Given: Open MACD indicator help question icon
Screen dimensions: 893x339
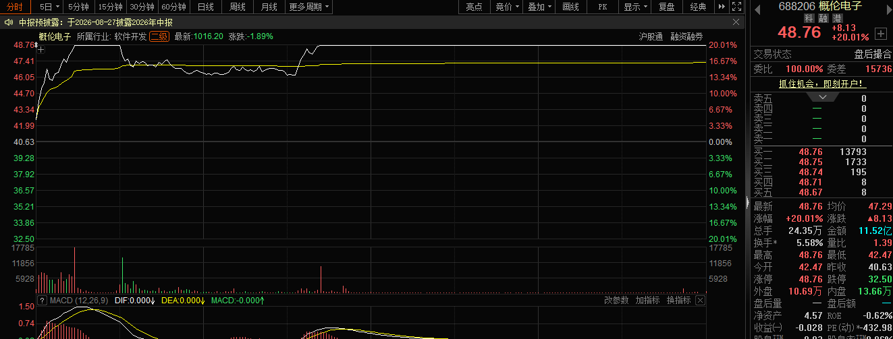Looking at the screenshot, I should point(42,300).
